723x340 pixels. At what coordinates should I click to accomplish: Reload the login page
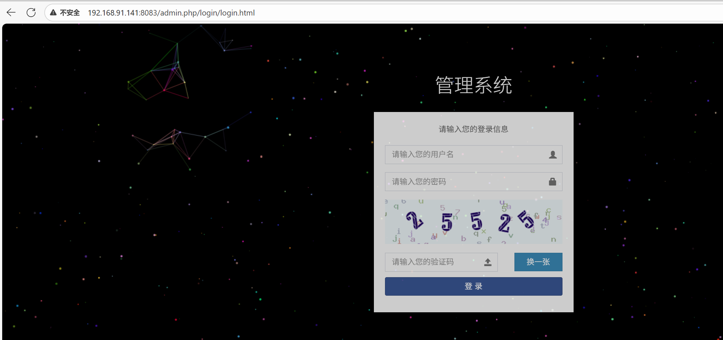pos(31,13)
